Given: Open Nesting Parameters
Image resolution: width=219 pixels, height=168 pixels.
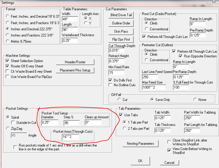Looking at the screenshot, I should coord(140,144).
